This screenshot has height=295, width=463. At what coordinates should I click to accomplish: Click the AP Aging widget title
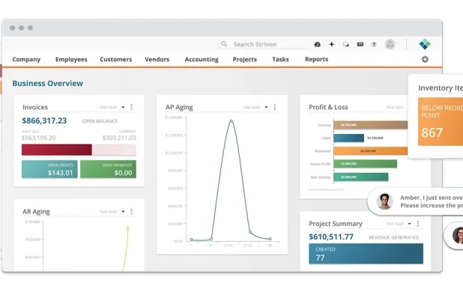click(x=179, y=107)
